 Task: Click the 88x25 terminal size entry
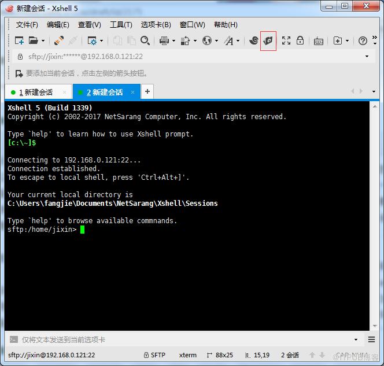coord(220,355)
